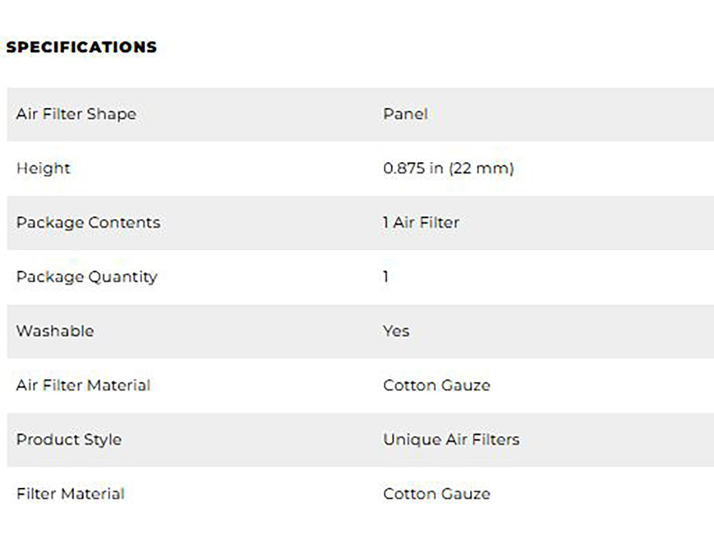Click Cotton Gauze beside Air Filter Material
This screenshot has height=535, width=714.
tap(436, 385)
